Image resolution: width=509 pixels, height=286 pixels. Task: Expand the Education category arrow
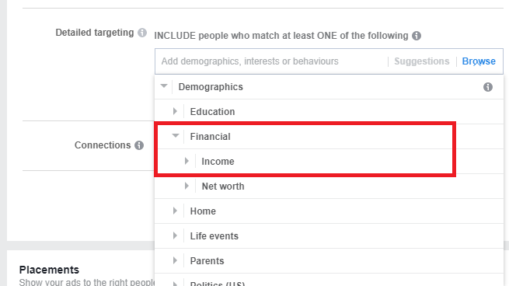[175, 111]
